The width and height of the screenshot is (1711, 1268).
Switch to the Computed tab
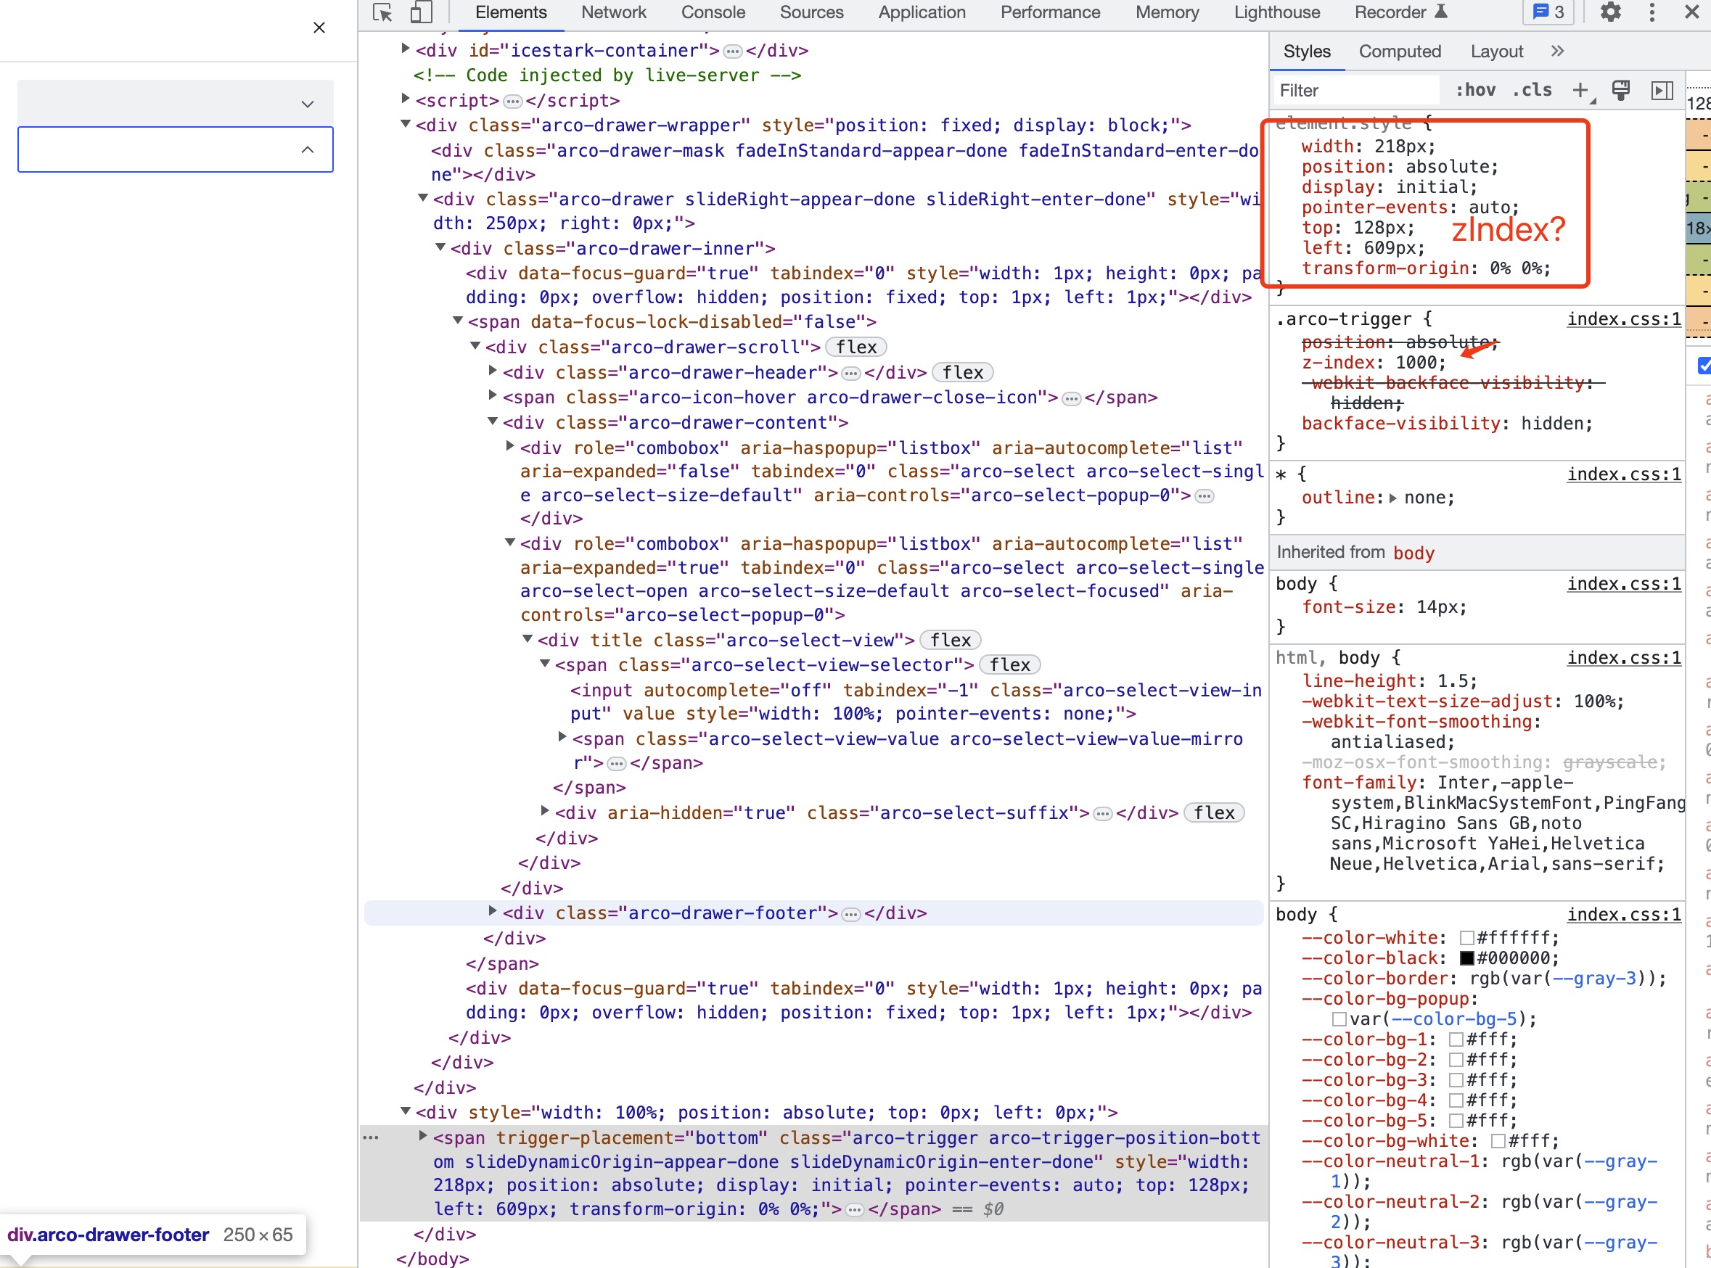pos(1400,51)
